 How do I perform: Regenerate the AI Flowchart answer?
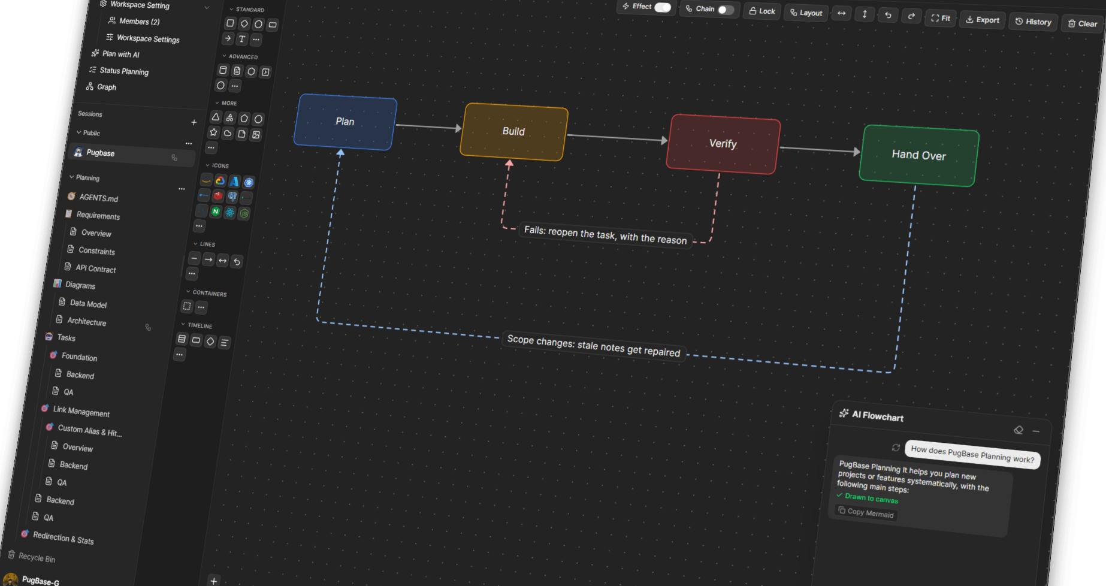coord(896,448)
